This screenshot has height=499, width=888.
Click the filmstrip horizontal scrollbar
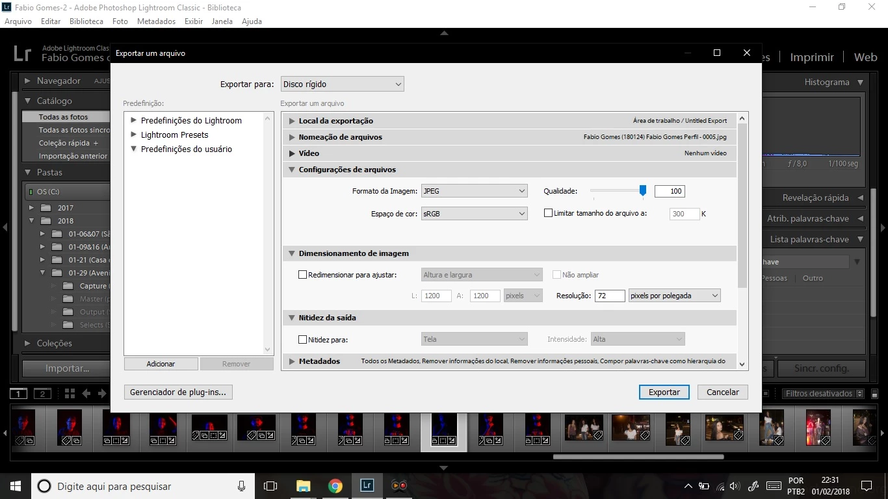638,457
